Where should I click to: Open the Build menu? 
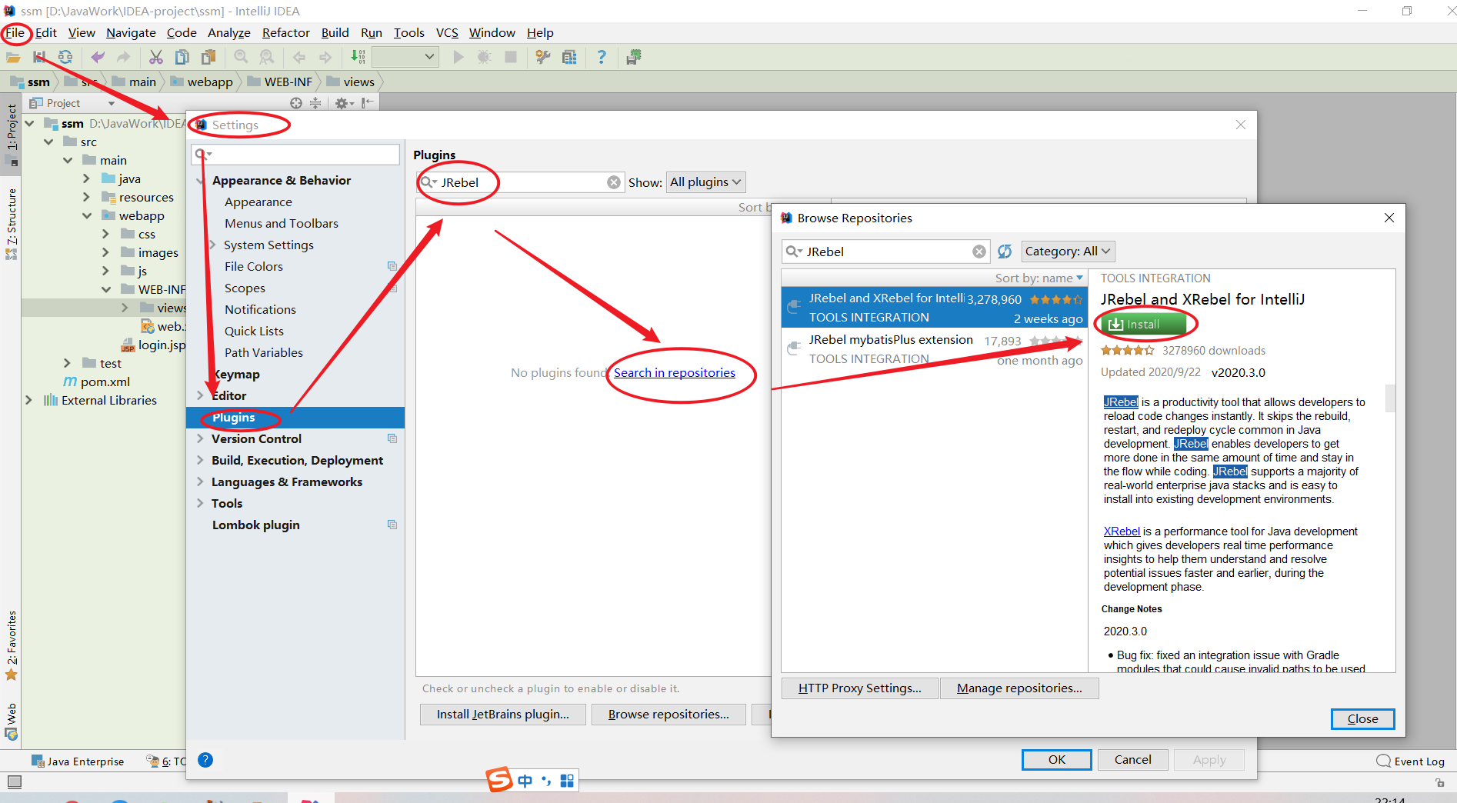[335, 32]
